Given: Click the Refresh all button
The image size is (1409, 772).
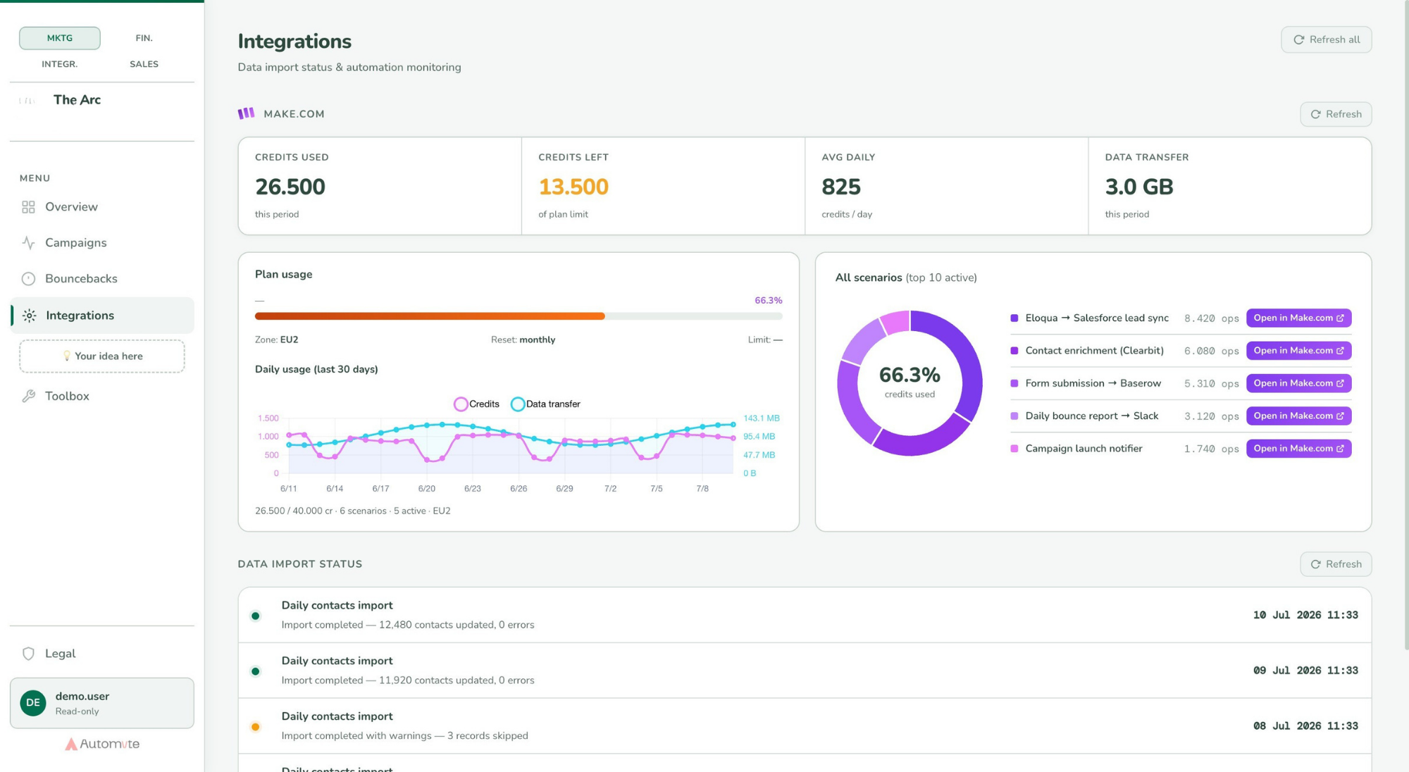Looking at the screenshot, I should pyautogui.click(x=1326, y=39).
